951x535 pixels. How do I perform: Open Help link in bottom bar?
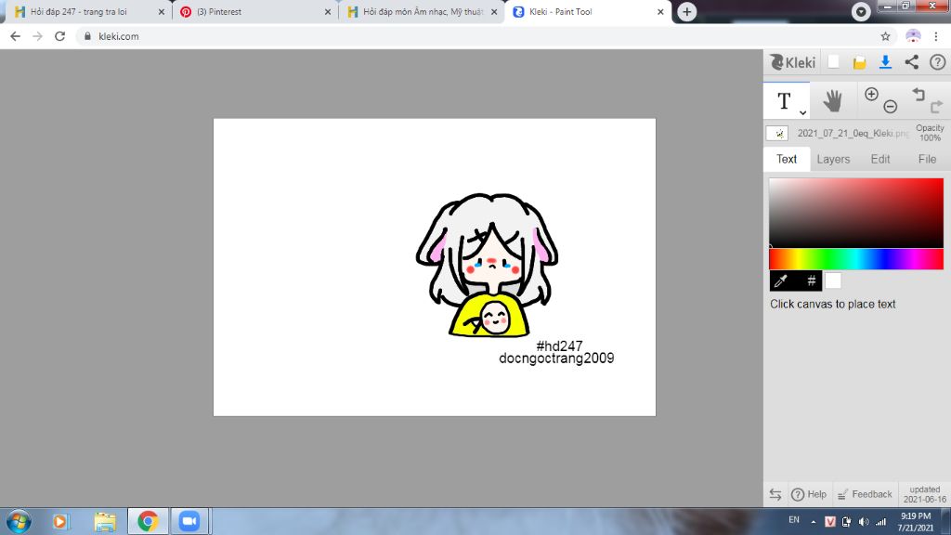[809, 494]
